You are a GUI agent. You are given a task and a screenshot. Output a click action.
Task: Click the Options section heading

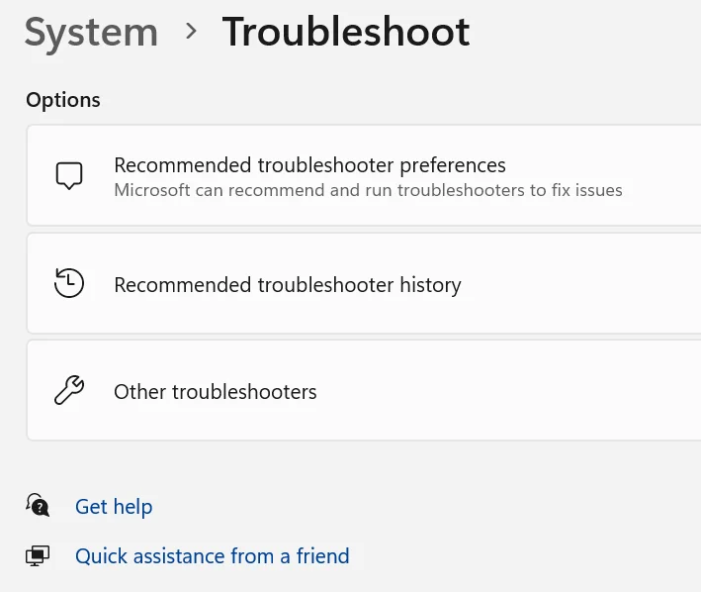point(63,100)
